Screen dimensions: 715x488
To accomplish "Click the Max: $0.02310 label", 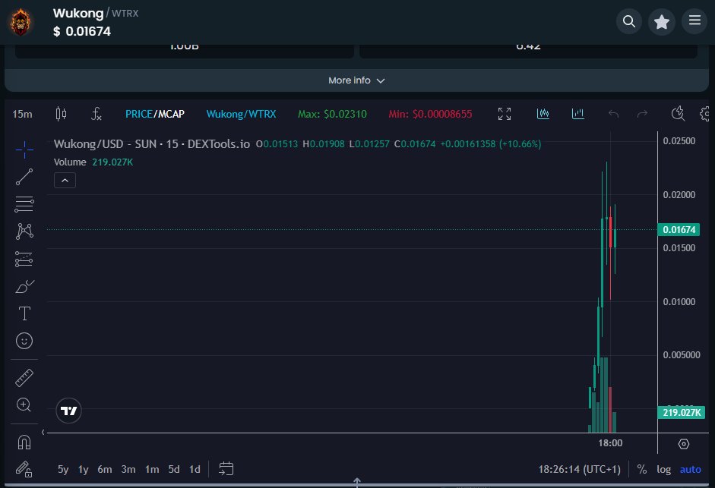I will point(332,114).
